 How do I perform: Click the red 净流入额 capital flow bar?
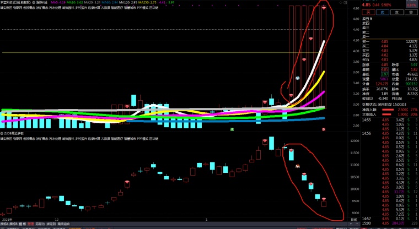[x=388, y=110]
